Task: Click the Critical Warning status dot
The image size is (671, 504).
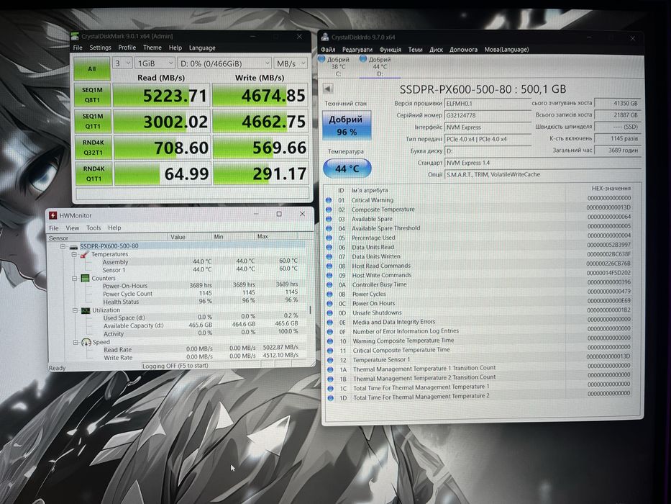Action: click(329, 200)
